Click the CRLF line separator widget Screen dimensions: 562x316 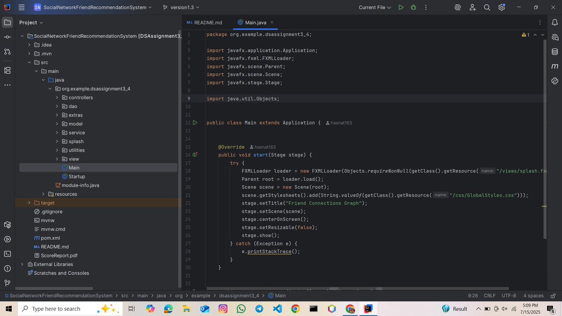click(x=489, y=296)
